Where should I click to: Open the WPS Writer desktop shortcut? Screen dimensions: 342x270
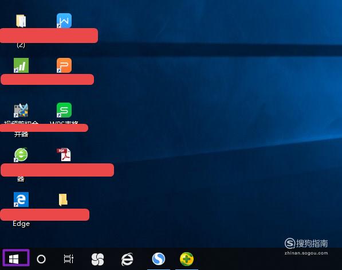[64, 21]
